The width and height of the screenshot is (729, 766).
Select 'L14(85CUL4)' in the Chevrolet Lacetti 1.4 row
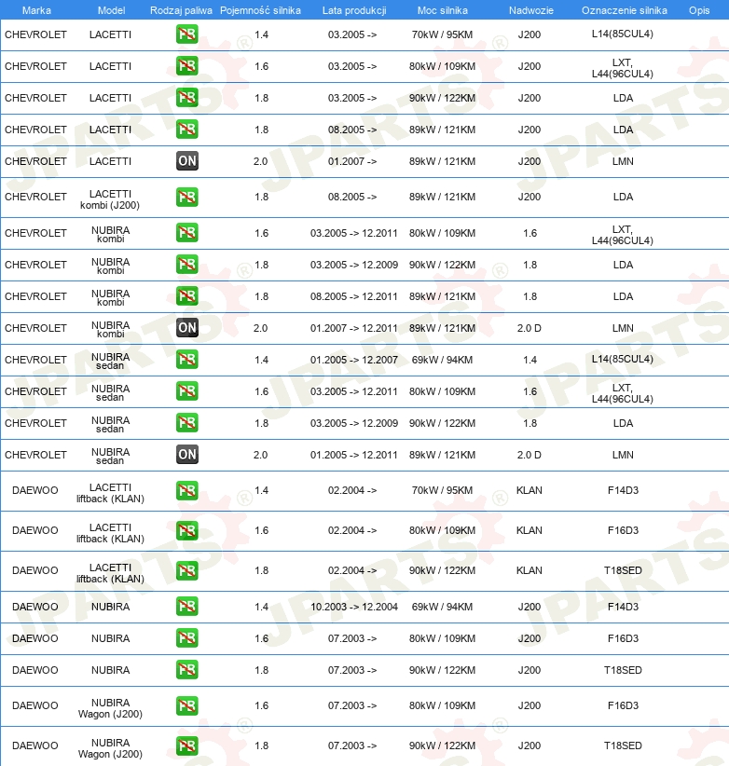pyautogui.click(x=623, y=34)
